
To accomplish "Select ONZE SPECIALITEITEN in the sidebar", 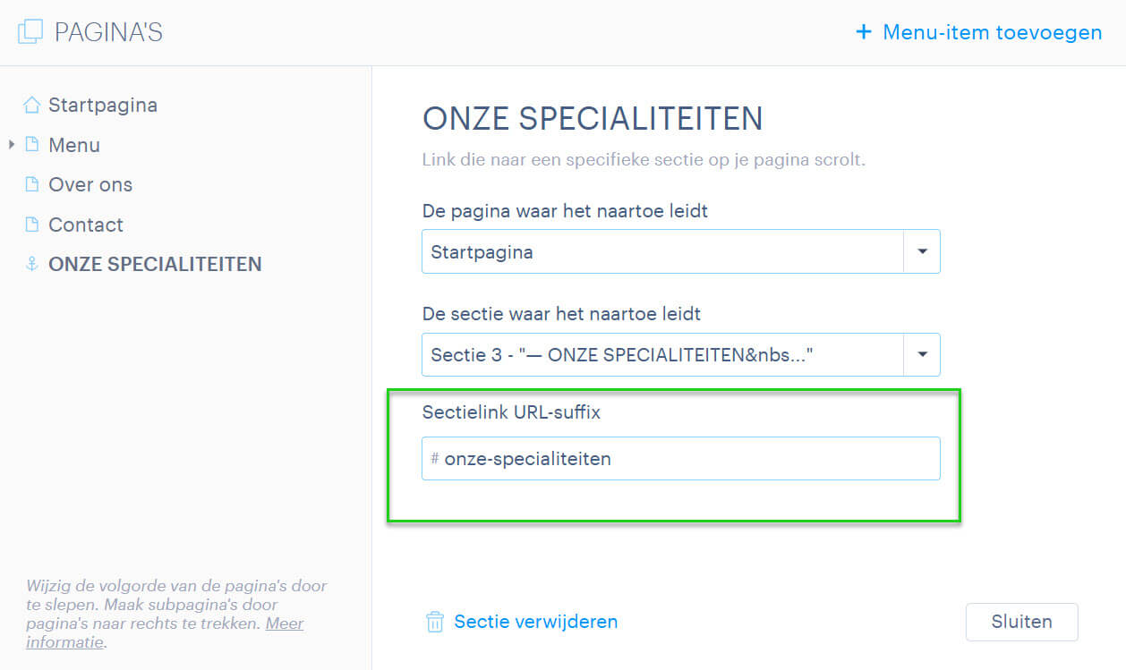I will click(x=155, y=264).
